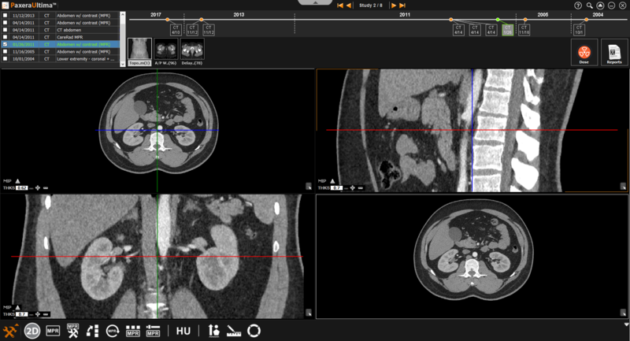630x341 pixels.
Task: Select the 11/16/2005 Abdomen study row
Action: tap(63, 52)
